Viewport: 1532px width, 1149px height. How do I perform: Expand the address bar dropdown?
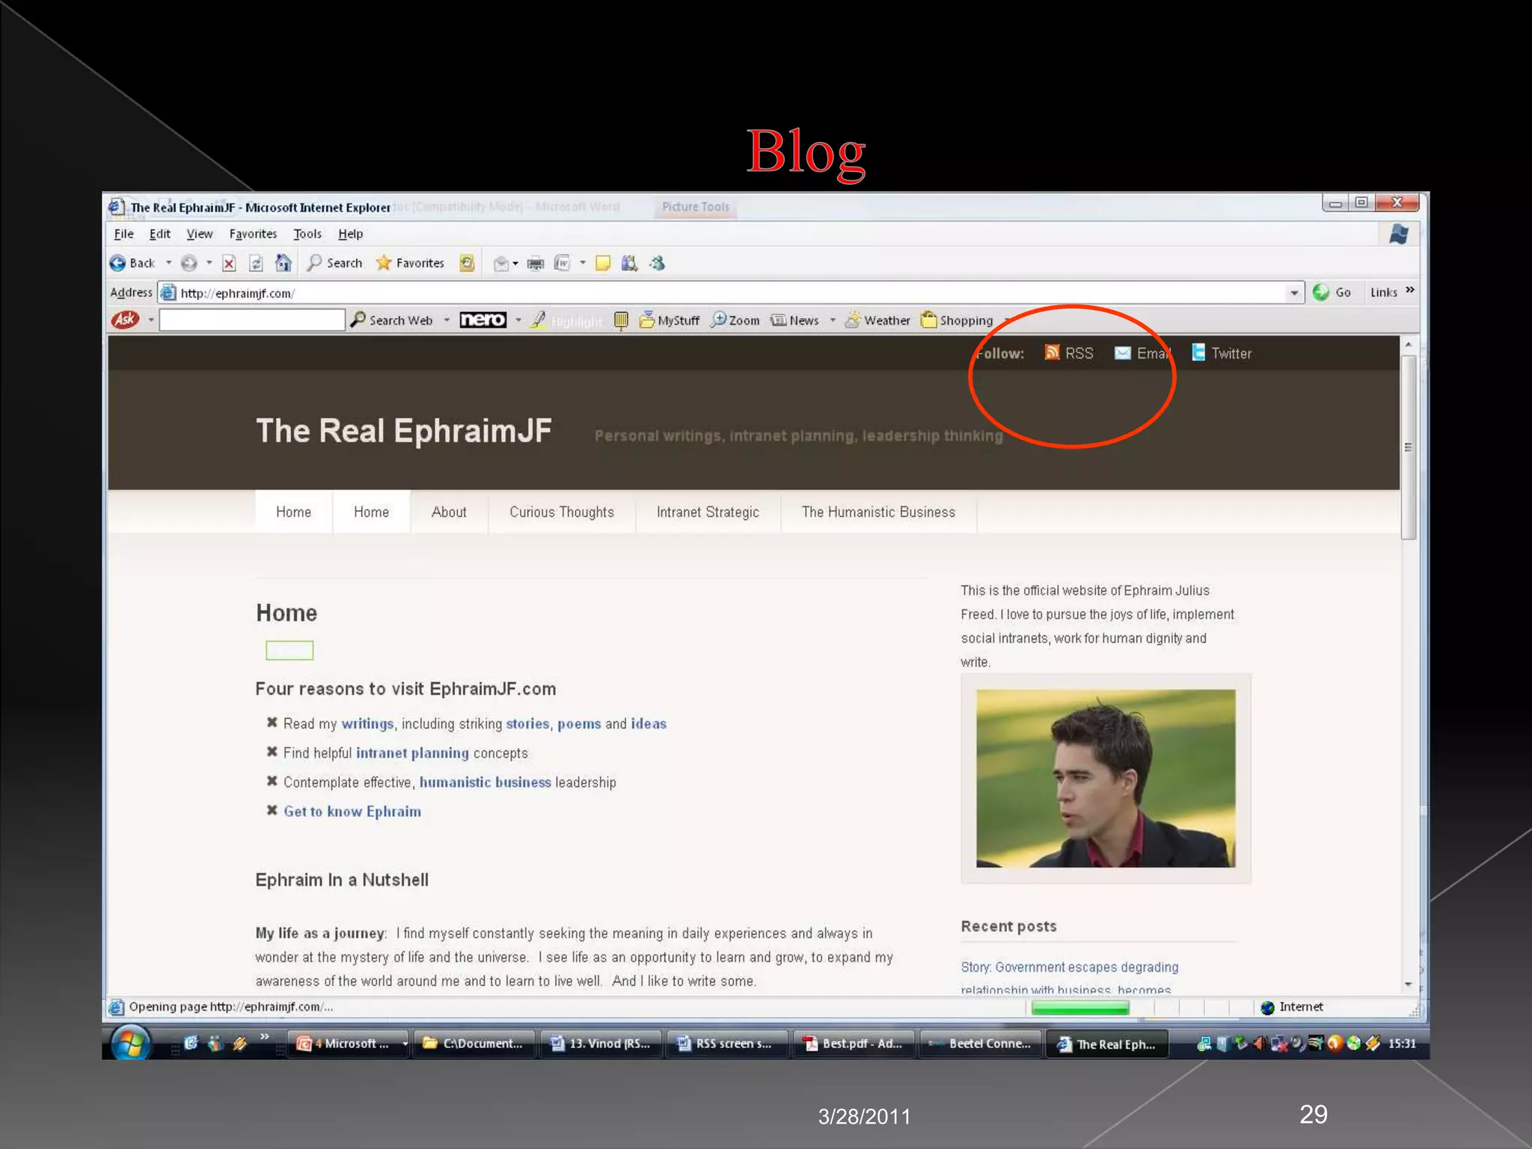(x=1294, y=293)
